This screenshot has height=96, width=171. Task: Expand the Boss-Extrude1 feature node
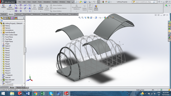point(1,80)
